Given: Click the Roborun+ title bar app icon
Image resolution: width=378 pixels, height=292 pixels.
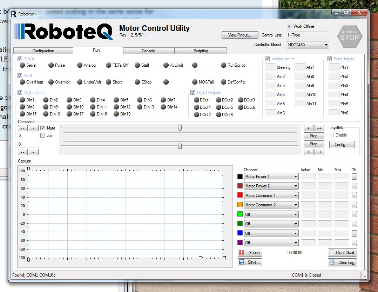Looking at the screenshot, I should [14, 14].
